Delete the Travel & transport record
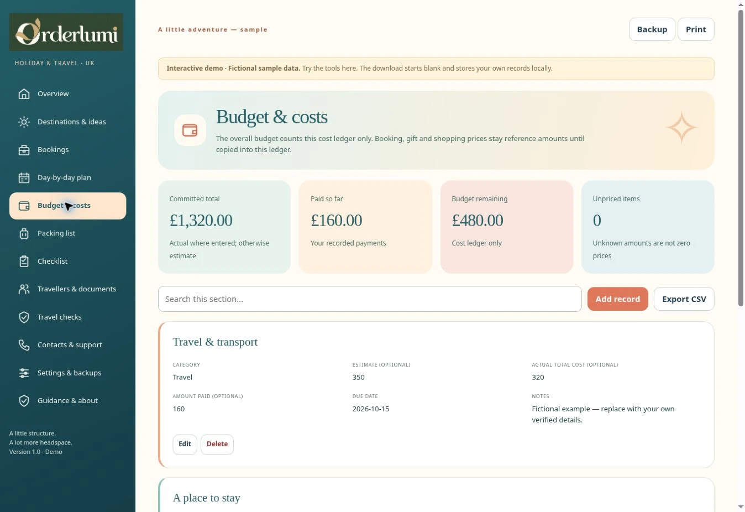The image size is (745, 512). coord(217,444)
